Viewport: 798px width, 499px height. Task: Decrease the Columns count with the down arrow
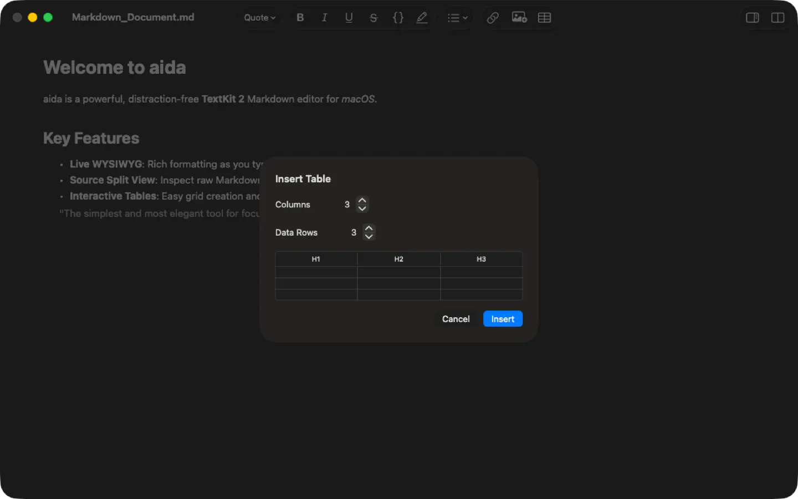pos(362,208)
